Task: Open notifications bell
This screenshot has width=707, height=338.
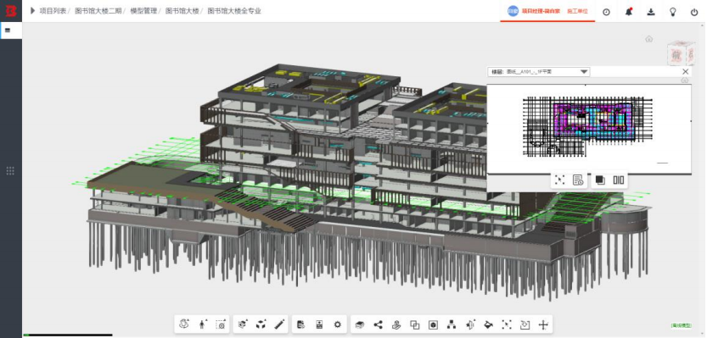Action: (628, 12)
